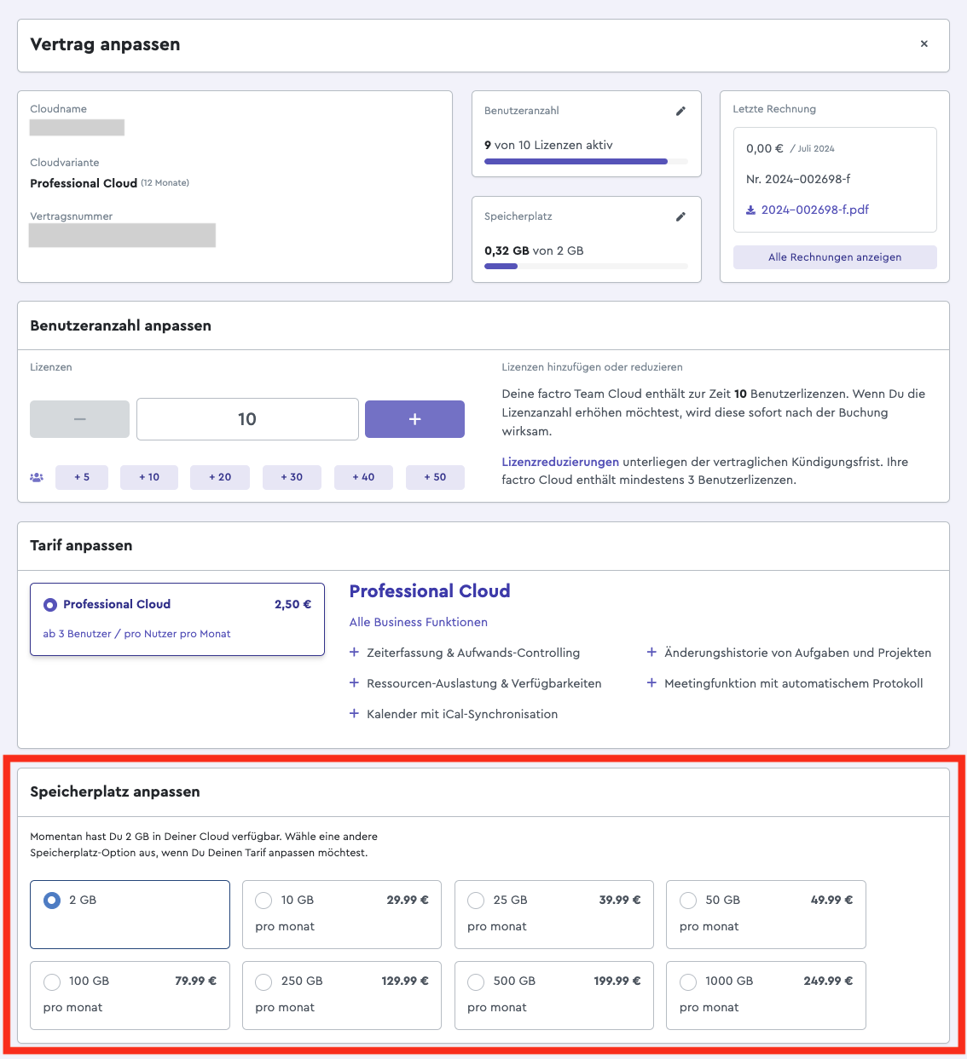Viewport: 967px width, 1059px height.
Task: Add +40 licenses
Action: (363, 477)
